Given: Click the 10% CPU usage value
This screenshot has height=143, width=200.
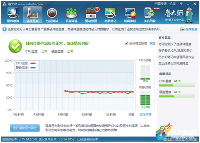Looking at the screenshot, I should pos(145,81).
